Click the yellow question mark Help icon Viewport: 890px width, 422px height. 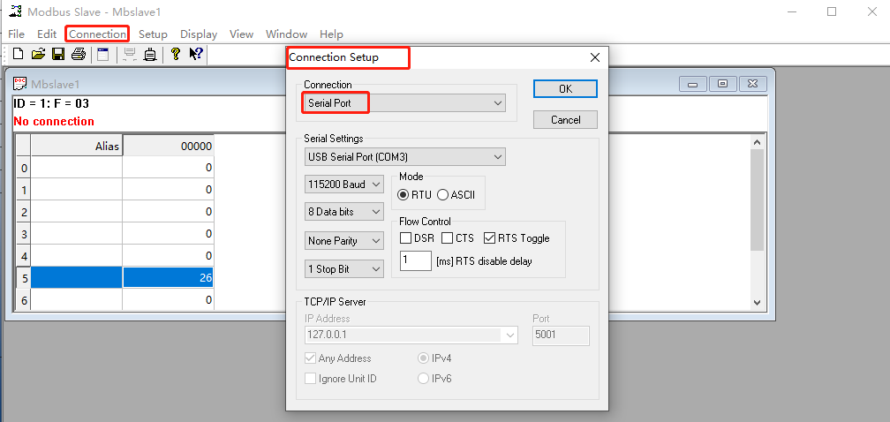point(176,55)
